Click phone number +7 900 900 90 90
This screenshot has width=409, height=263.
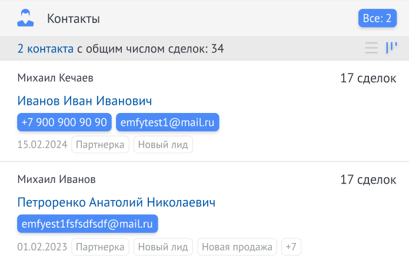click(x=64, y=122)
